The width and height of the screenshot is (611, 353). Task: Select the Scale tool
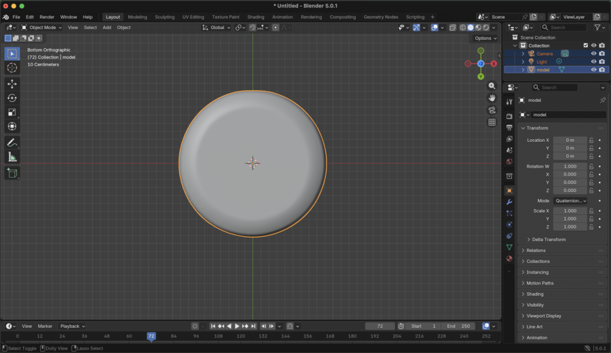(12, 113)
